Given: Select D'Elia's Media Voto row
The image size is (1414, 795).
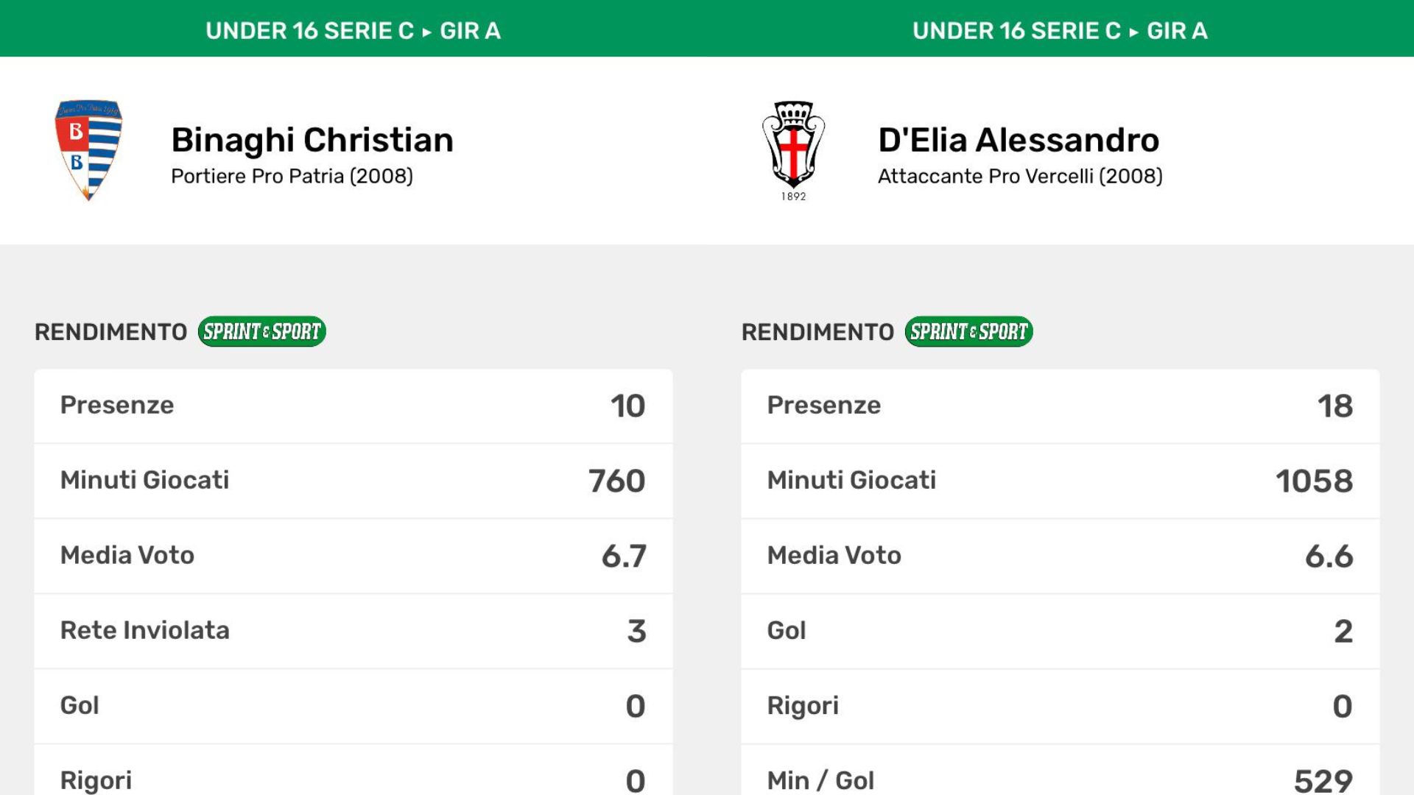Looking at the screenshot, I should tap(1060, 556).
